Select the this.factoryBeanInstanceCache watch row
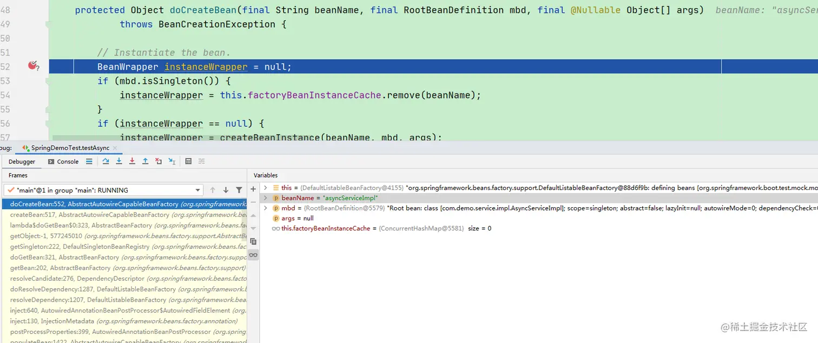818x343 pixels. click(539, 228)
